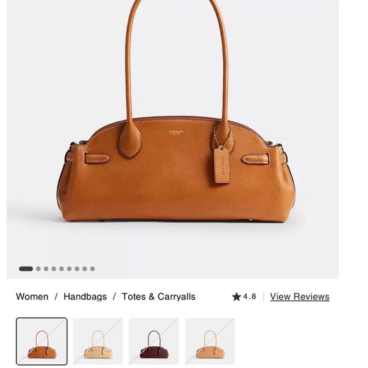Select fifth carousel pagination dot
Viewport: 368px width, 368px height.
pos(62,269)
